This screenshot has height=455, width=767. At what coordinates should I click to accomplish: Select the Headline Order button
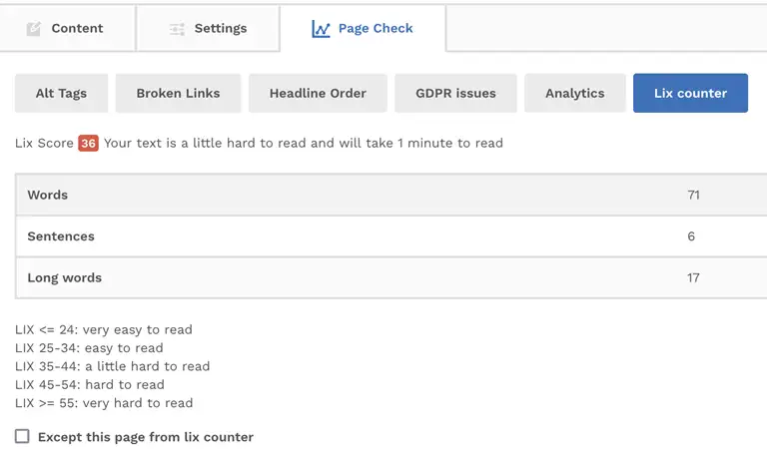[x=318, y=94]
